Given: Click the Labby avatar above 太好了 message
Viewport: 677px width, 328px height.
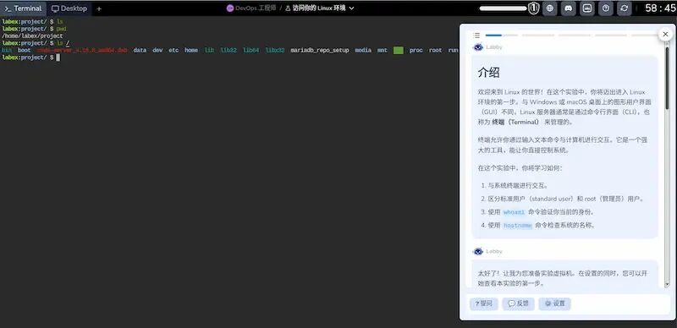Looking at the screenshot, I should pos(478,251).
